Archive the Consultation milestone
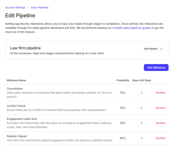This screenshot has width=181, height=156. 160,93
